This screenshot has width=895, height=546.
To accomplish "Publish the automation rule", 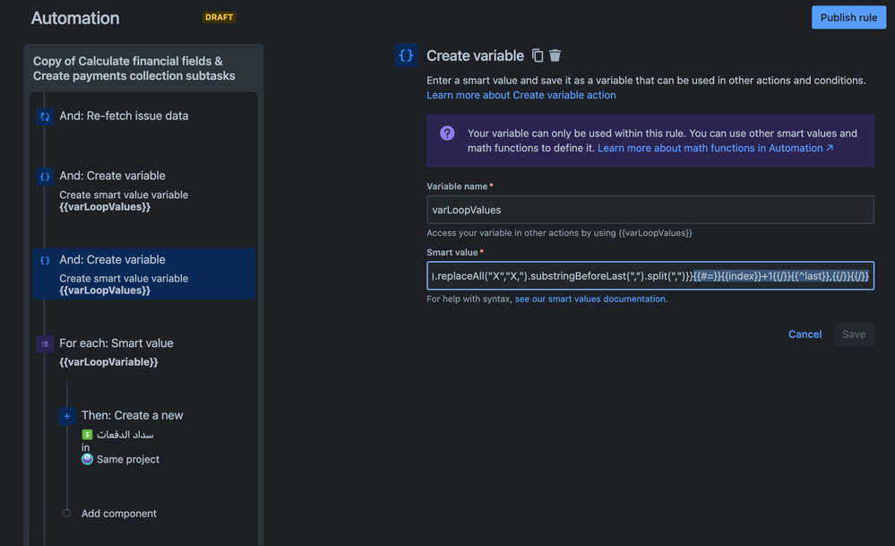I will pyautogui.click(x=848, y=17).
